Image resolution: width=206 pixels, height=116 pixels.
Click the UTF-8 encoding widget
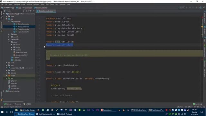click(x=196, y=107)
